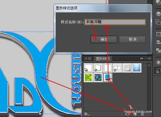Select the new blue bevel style swatch
This screenshot has height=117, width=161.
(108, 78)
